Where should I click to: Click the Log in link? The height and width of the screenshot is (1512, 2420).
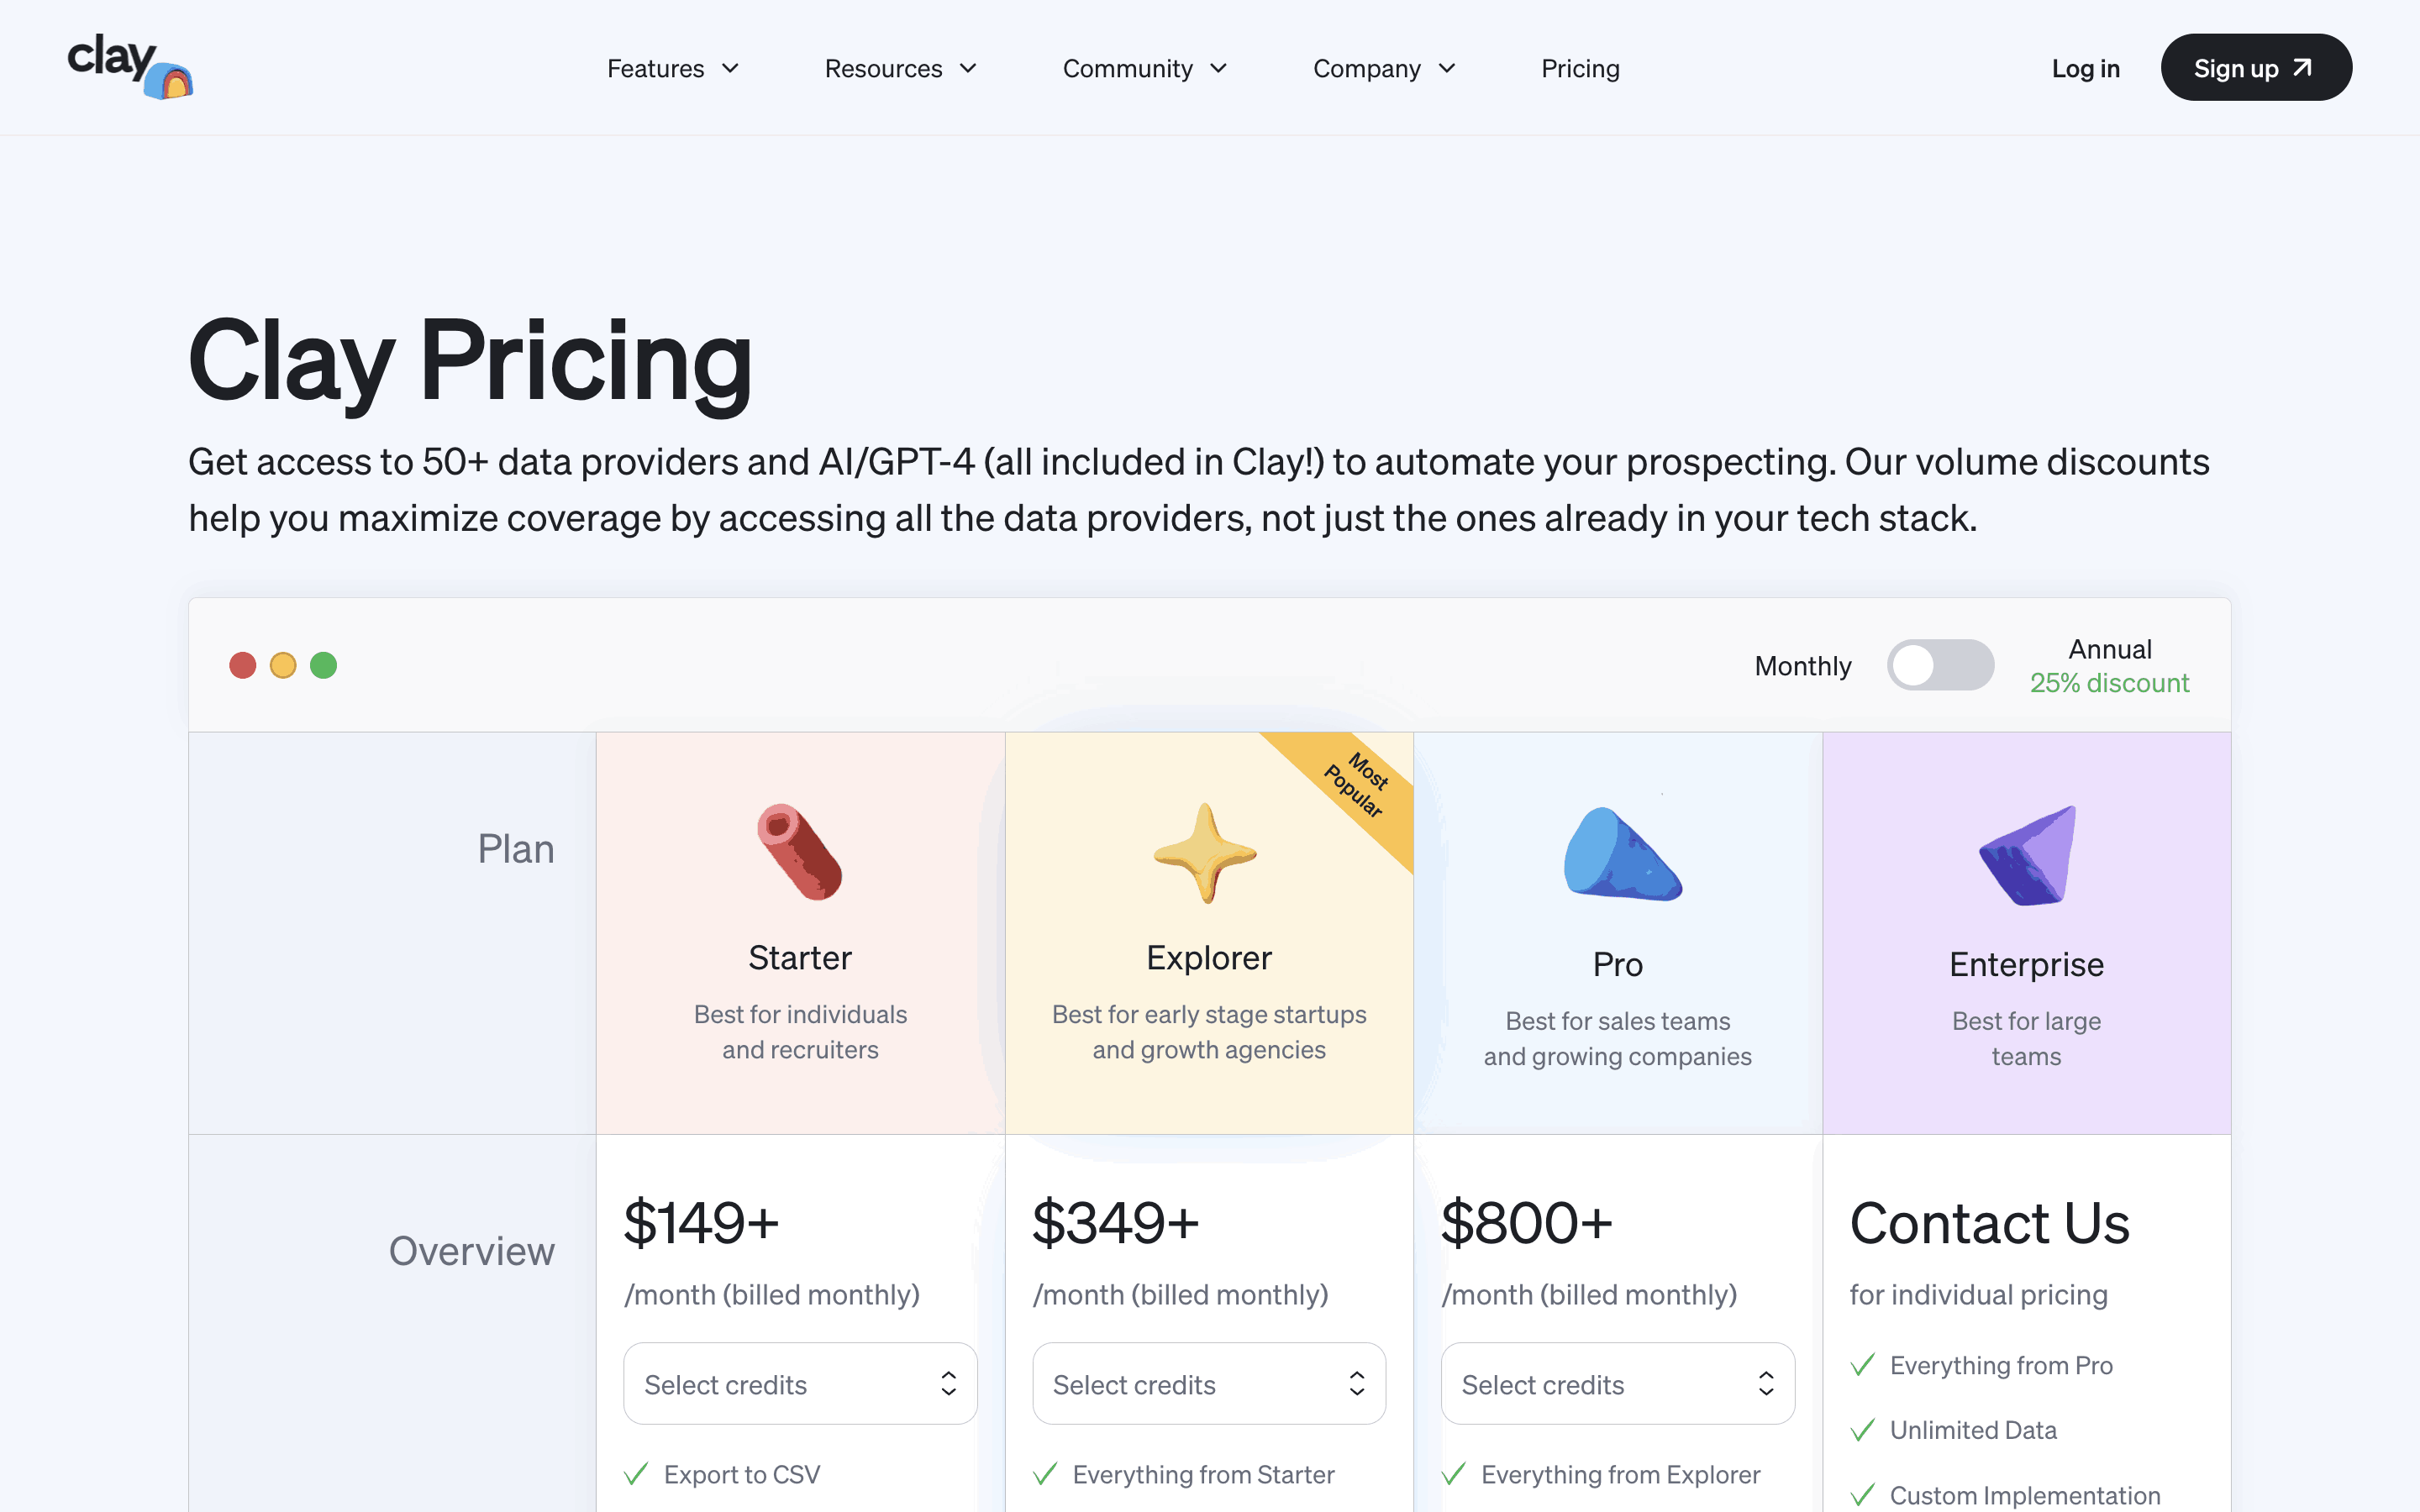coord(2086,68)
